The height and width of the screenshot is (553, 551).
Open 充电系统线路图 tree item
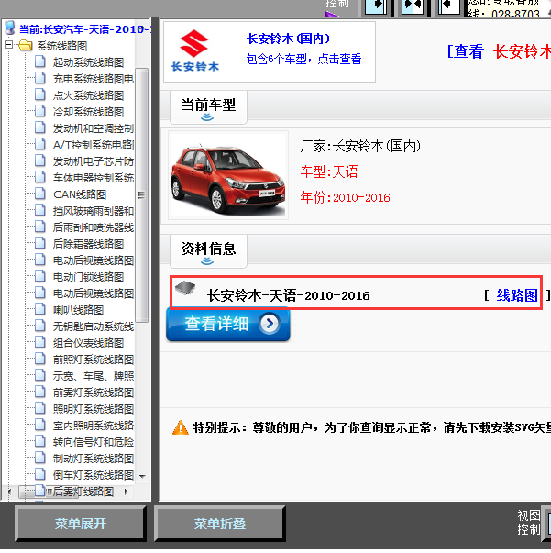pyautogui.click(x=94, y=79)
